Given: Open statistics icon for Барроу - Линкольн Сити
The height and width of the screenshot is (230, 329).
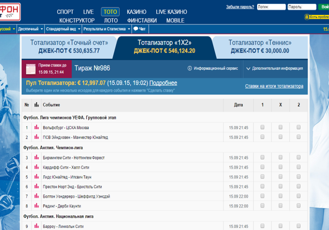Looking at the screenshot, I should (x=36, y=226).
